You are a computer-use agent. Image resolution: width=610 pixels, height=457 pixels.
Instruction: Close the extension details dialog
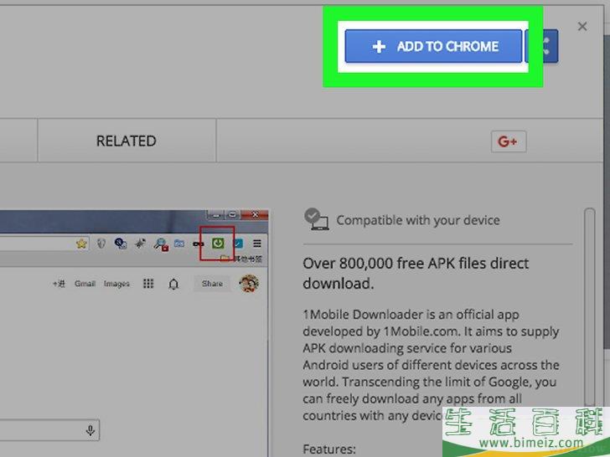[582, 27]
